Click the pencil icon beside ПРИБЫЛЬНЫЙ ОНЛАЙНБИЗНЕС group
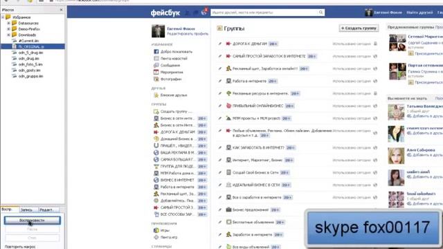The width and height of the screenshot is (443, 249). click(220, 106)
